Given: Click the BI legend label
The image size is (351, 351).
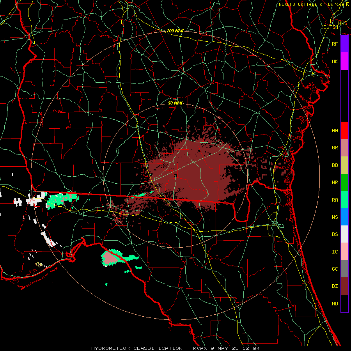Looking at the screenshot, I should pyautogui.click(x=335, y=286).
